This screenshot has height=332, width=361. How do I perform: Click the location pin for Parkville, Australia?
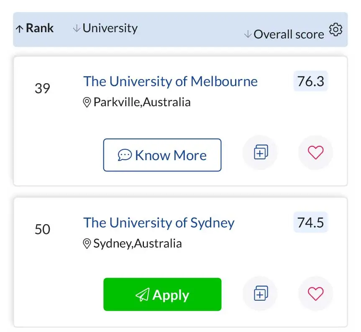[87, 102]
